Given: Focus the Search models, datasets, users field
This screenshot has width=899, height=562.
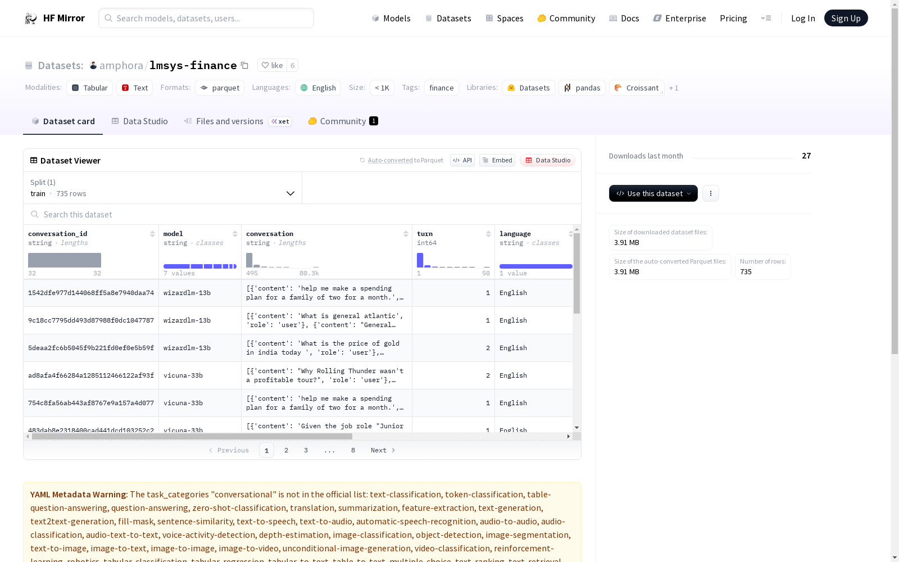Looking at the screenshot, I should (x=206, y=18).
